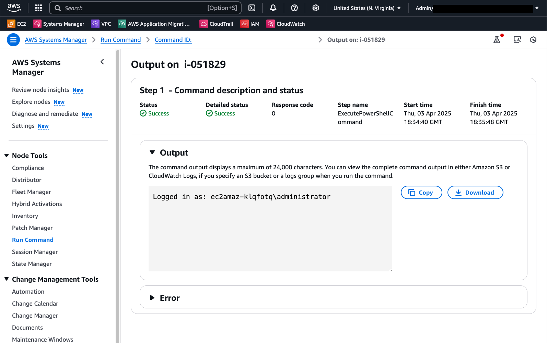
Task: Collapse the Node Tools section
Action: click(x=7, y=156)
